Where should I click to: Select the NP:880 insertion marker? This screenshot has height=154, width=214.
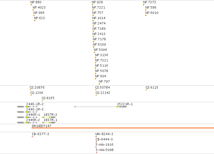coord(31,5)
